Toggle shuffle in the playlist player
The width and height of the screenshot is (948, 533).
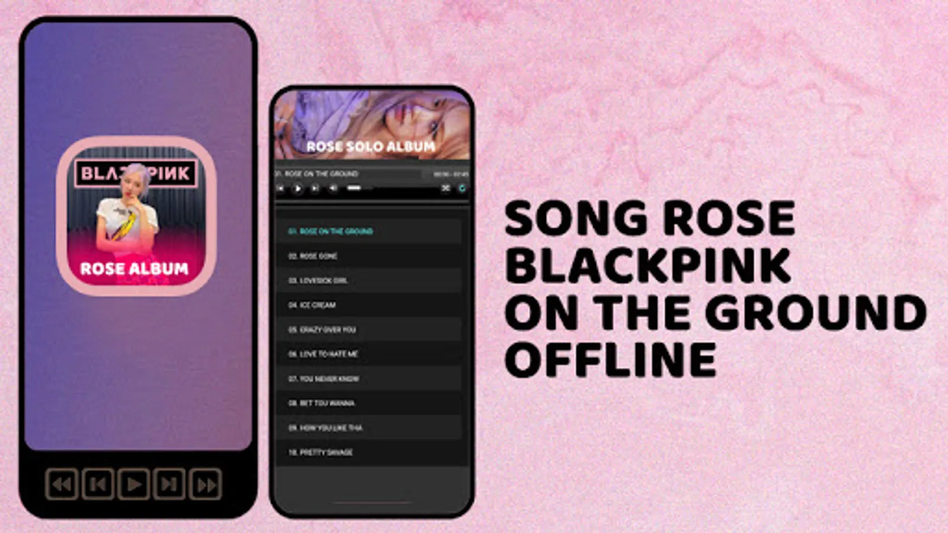point(446,188)
